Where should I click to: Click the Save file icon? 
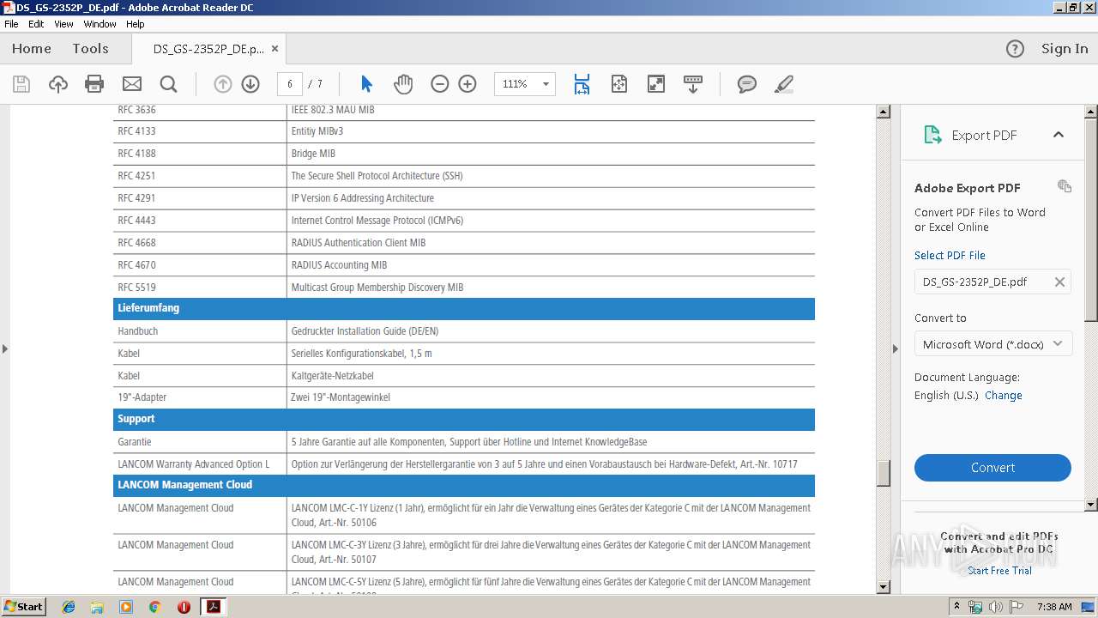(x=21, y=84)
